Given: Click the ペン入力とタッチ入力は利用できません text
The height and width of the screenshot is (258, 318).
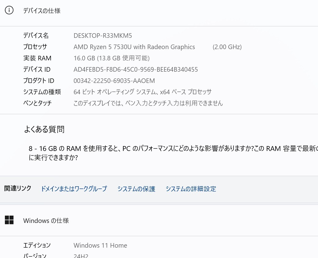Looking at the screenshot, I should 174,103.
